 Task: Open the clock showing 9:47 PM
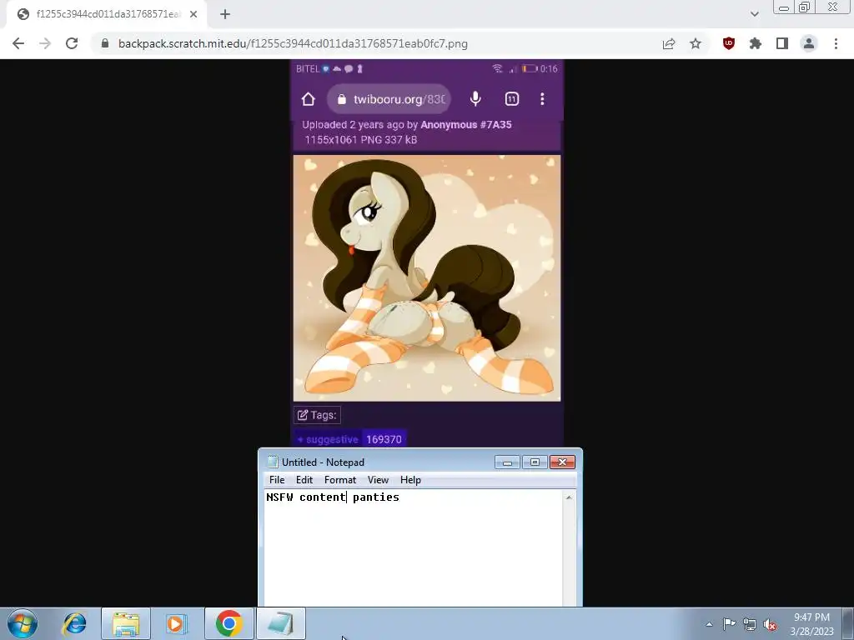[x=812, y=623]
